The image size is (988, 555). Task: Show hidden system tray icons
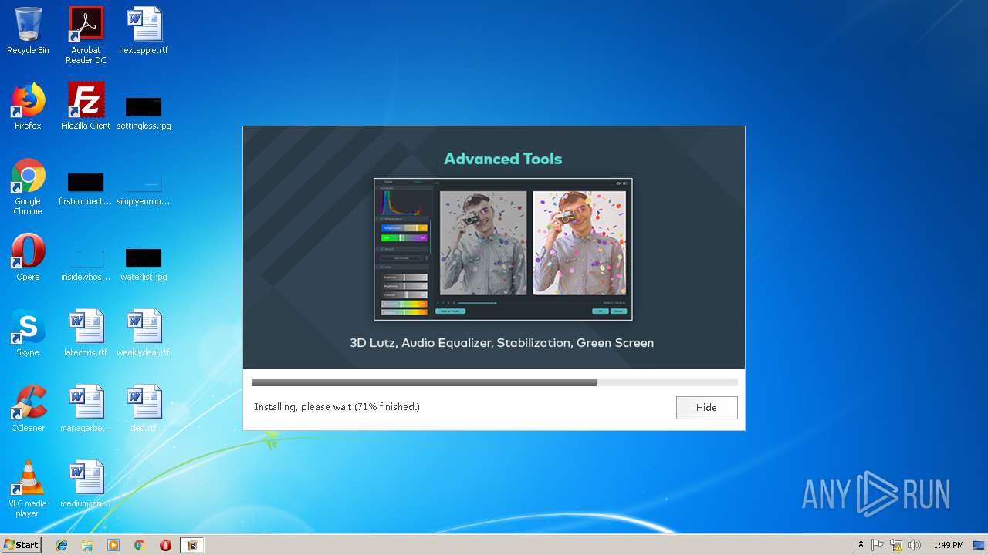(861, 545)
